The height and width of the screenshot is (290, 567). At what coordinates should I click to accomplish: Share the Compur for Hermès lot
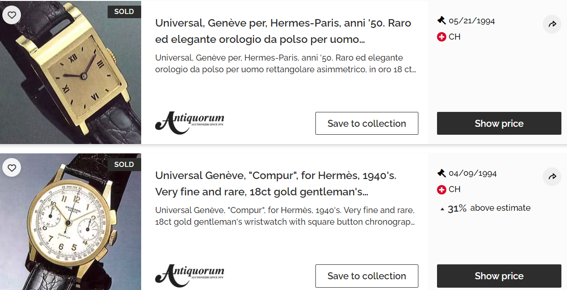click(x=552, y=177)
